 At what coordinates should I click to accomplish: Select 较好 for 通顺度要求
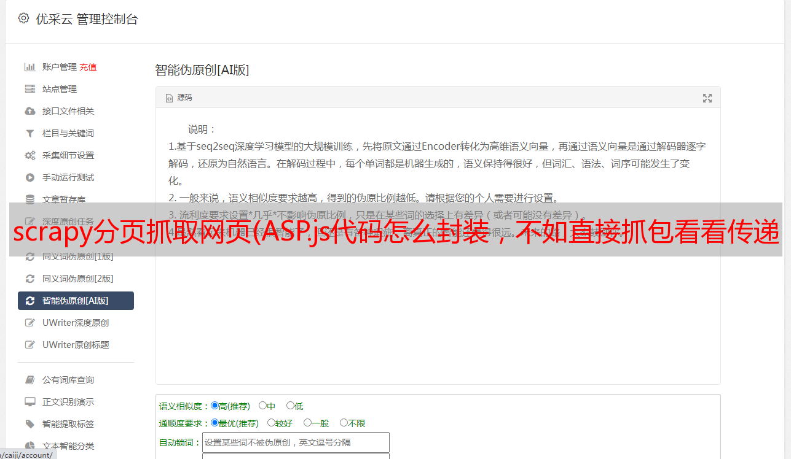pos(271,423)
